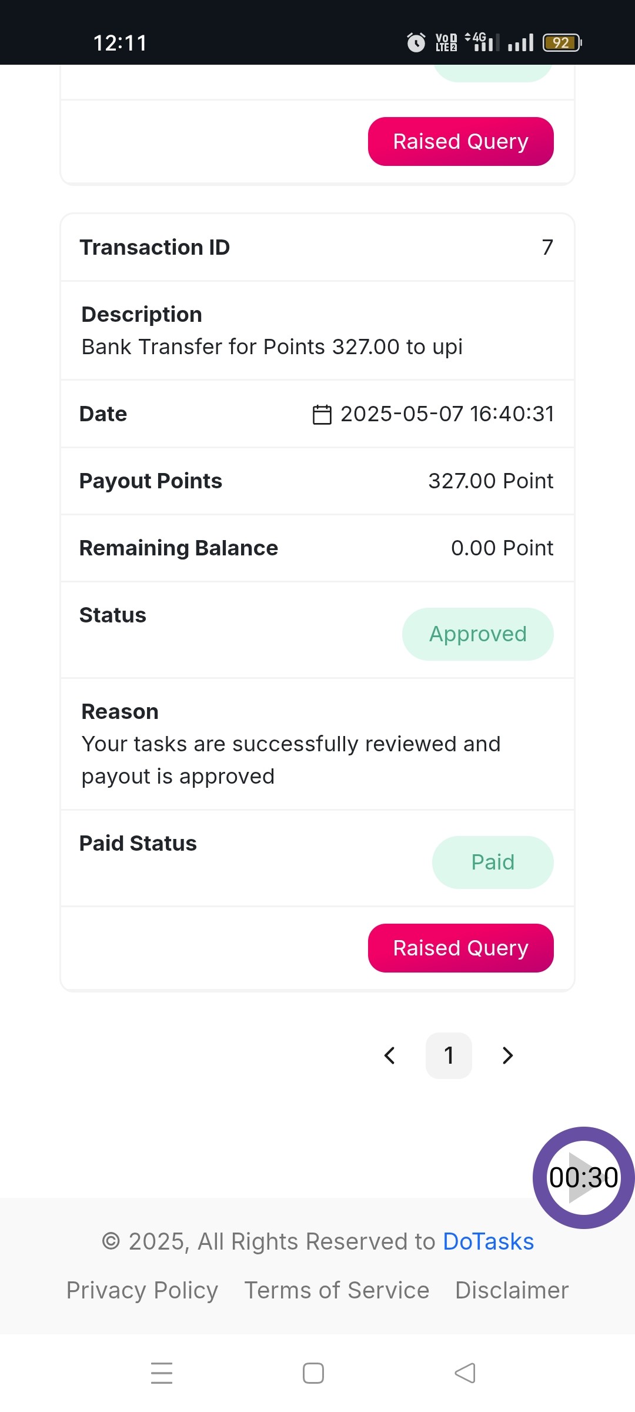Tap the Android home square icon
Viewport: 635px width, 1412px height.
(313, 1373)
